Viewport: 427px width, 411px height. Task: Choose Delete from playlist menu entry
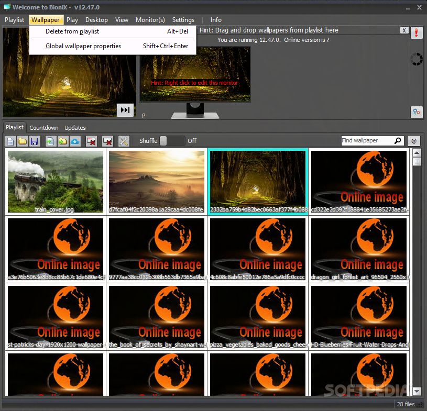[x=113, y=31]
